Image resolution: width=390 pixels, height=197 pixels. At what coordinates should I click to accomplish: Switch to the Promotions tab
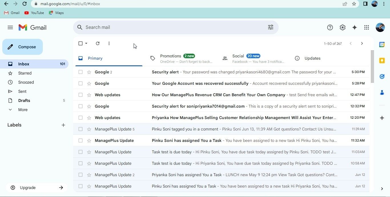pos(182,58)
